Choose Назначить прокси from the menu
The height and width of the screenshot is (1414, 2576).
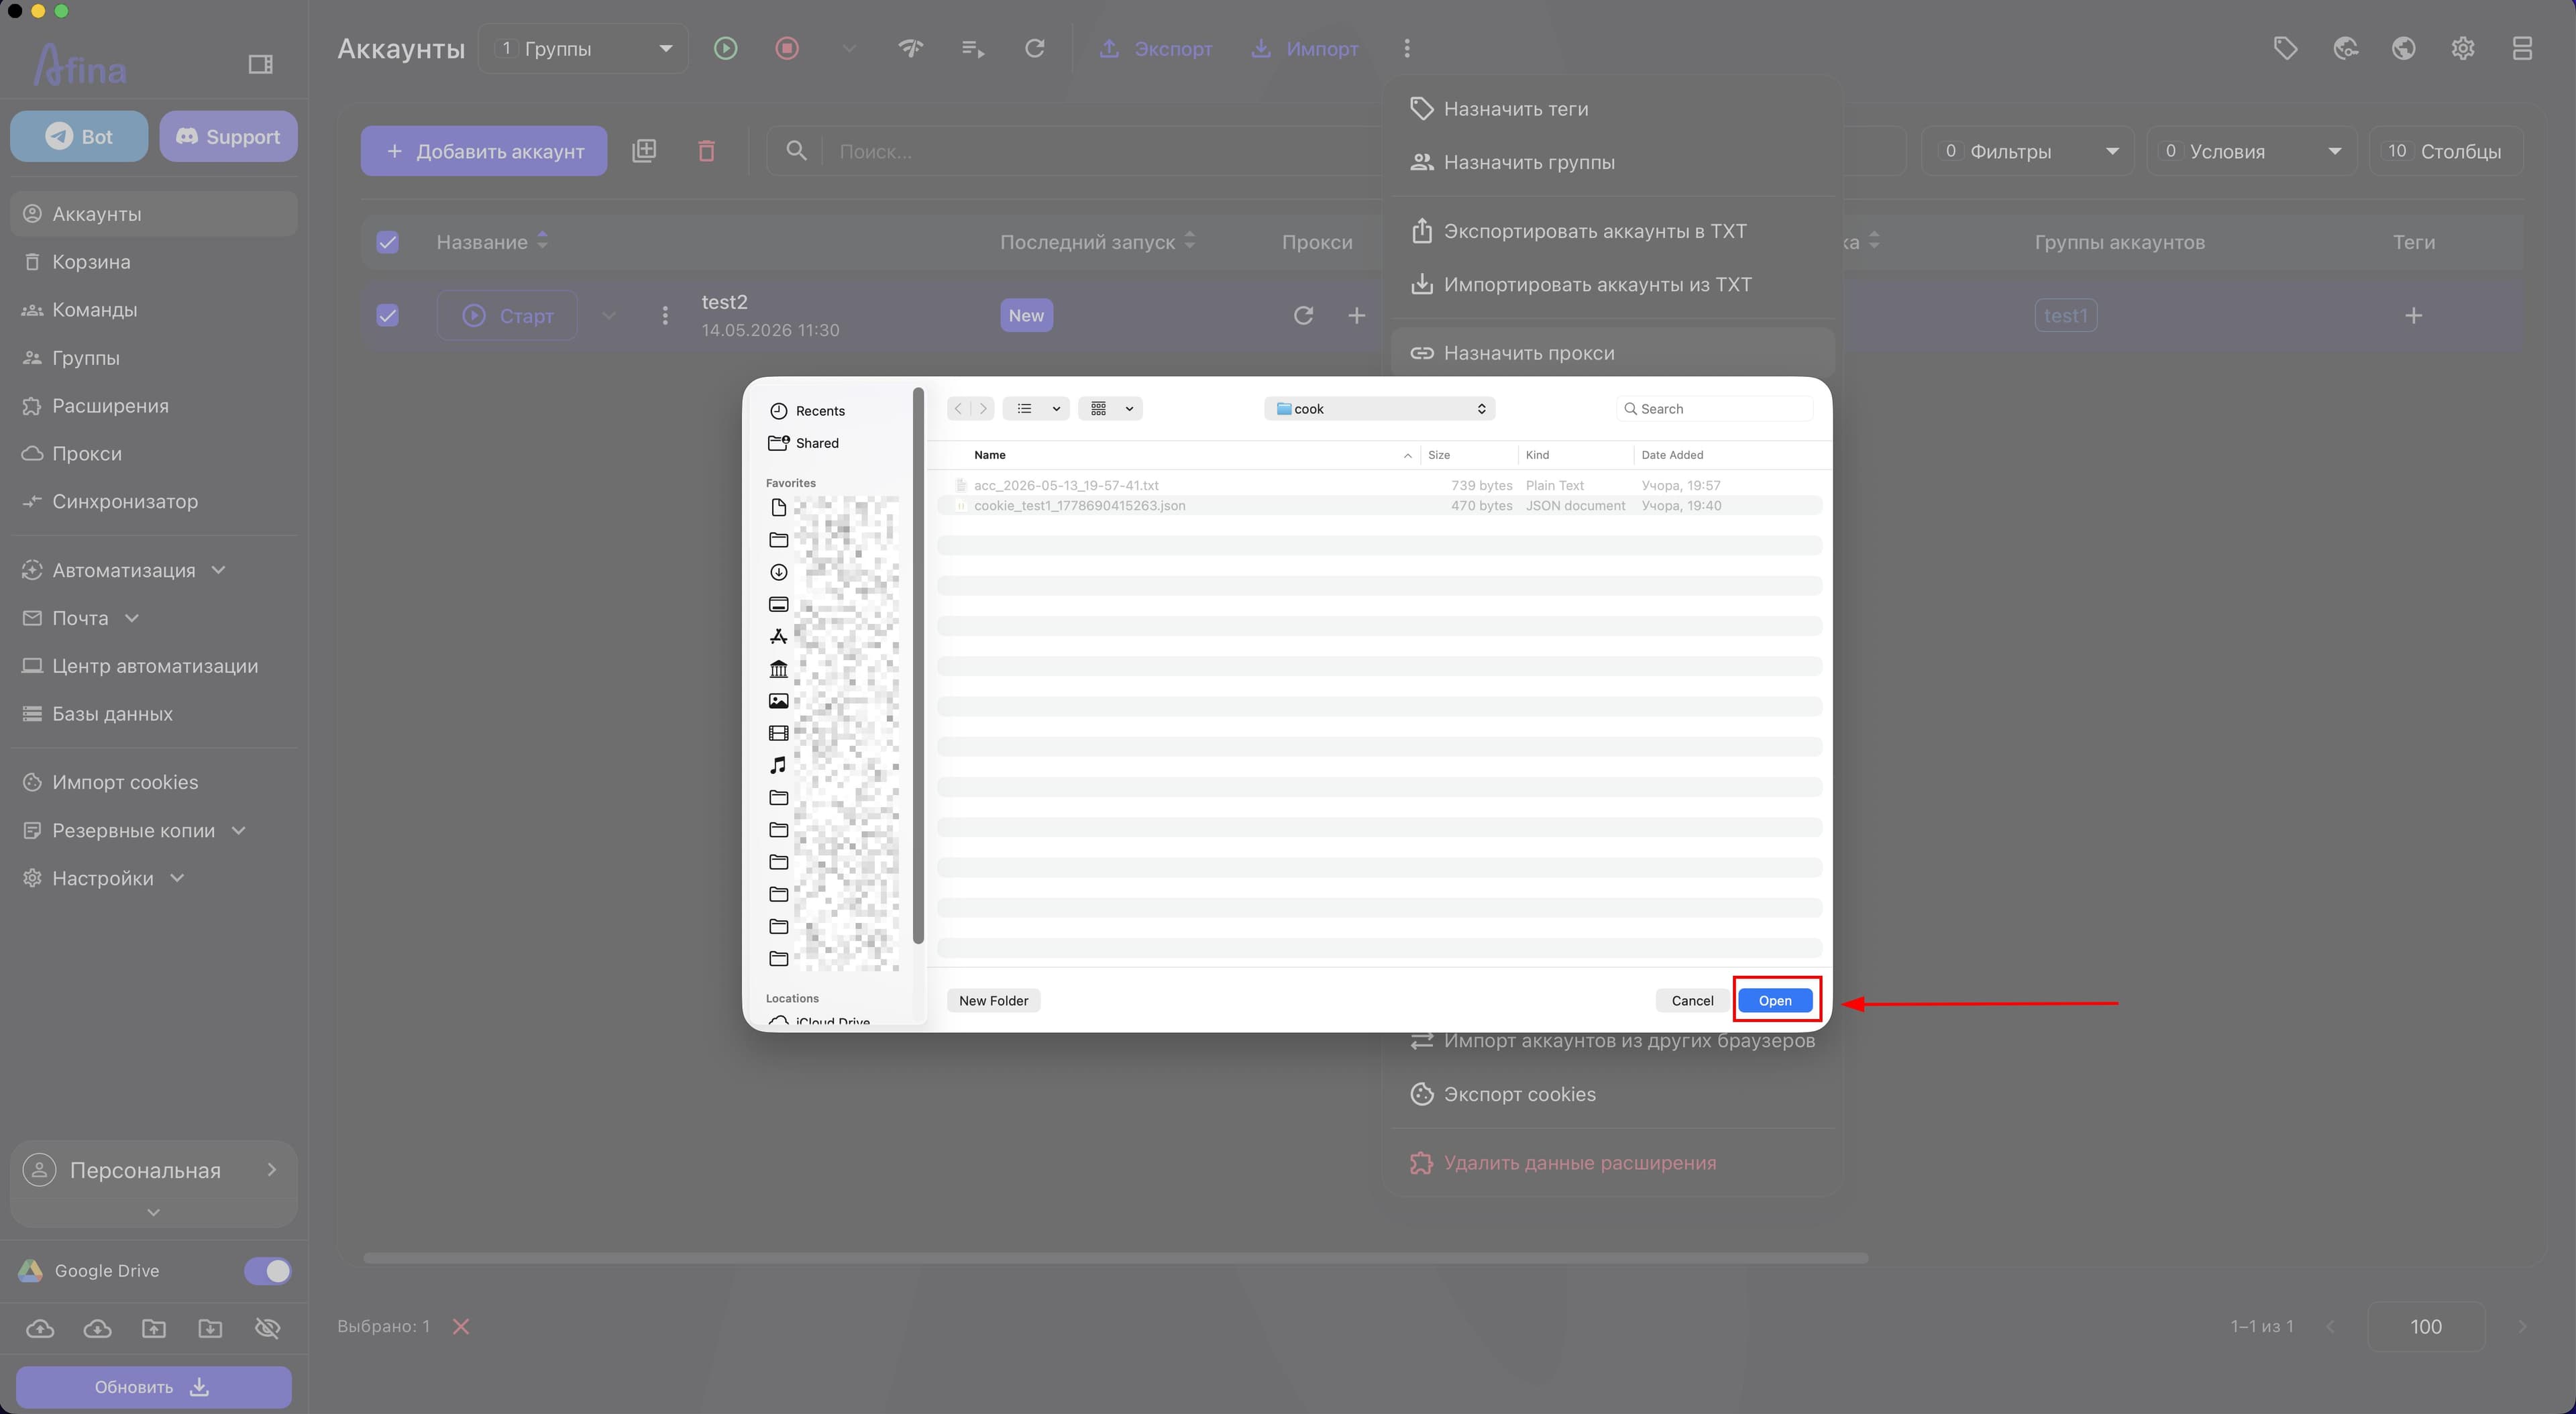point(1612,353)
